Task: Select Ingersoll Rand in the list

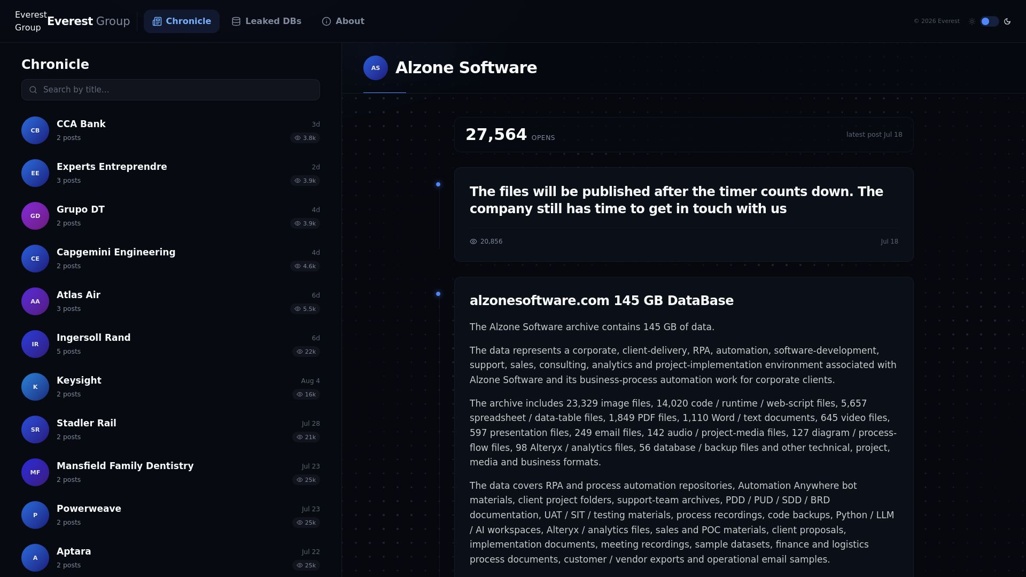Action: point(170,344)
